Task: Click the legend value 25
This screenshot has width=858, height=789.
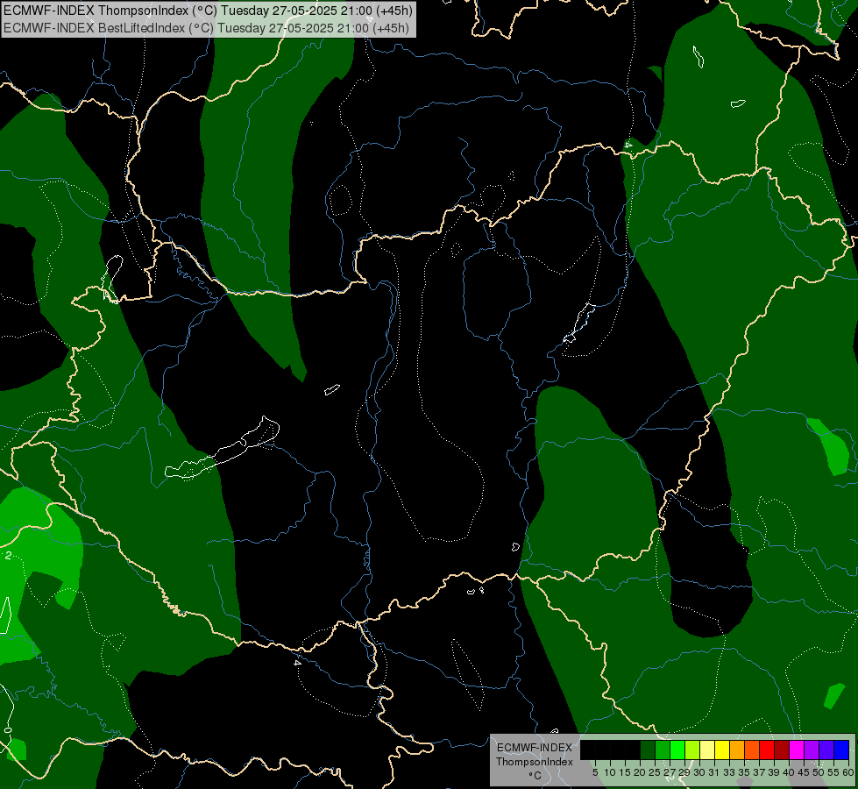Action: [x=655, y=772]
